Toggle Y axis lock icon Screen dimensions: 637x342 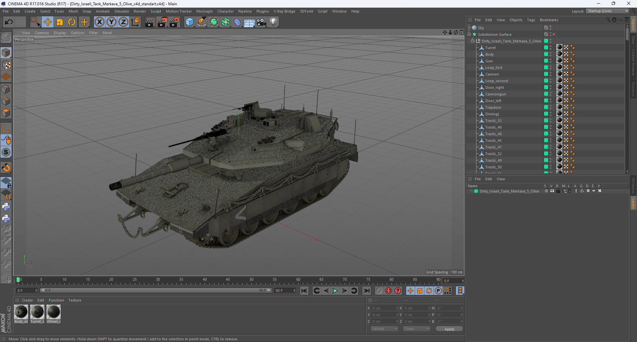pyautogui.click(x=111, y=22)
